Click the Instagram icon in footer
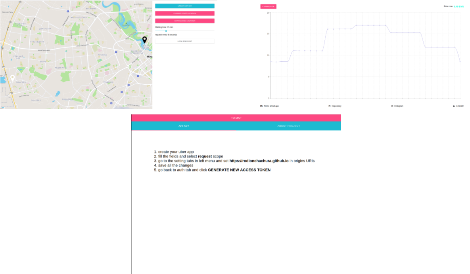This screenshot has width=470, height=274. tap(392, 106)
